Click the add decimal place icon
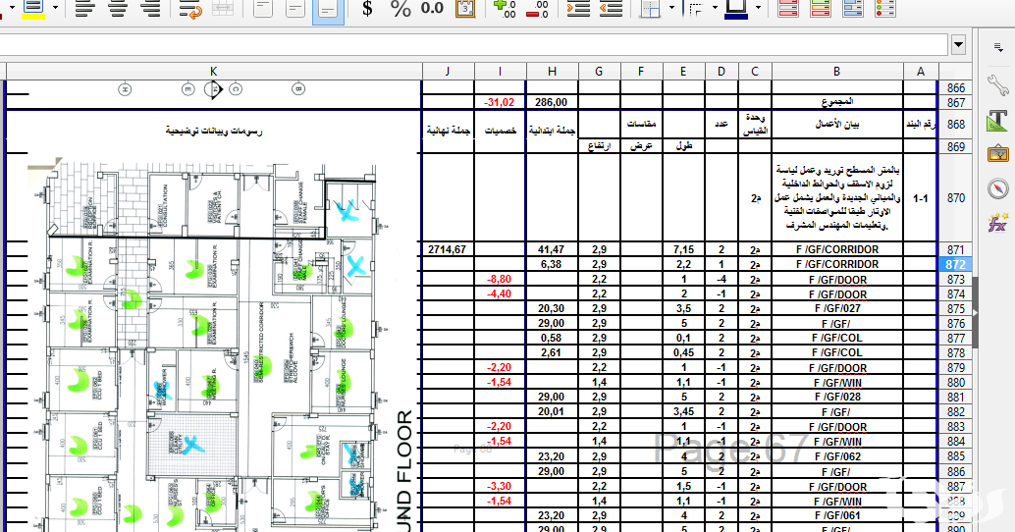Screen dimensions: 1015x532 (x=505, y=9)
